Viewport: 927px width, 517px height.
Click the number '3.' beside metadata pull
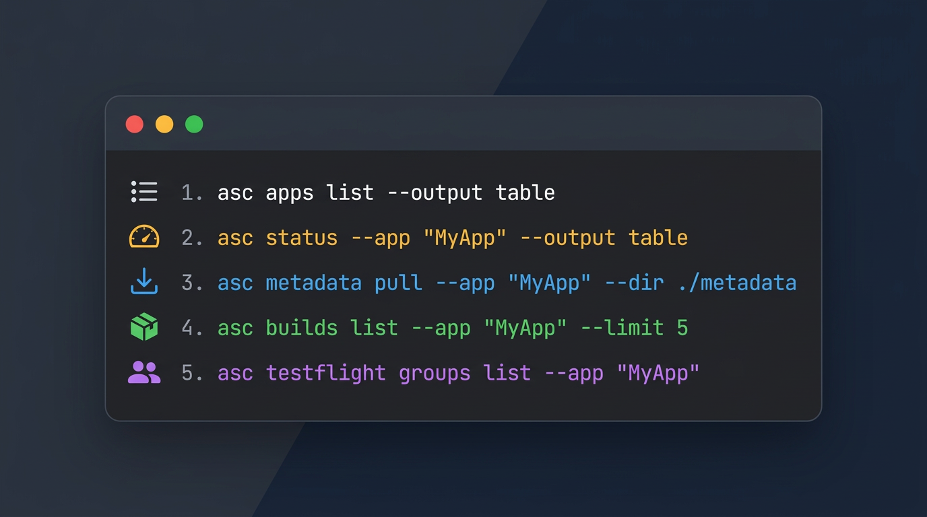coord(191,283)
